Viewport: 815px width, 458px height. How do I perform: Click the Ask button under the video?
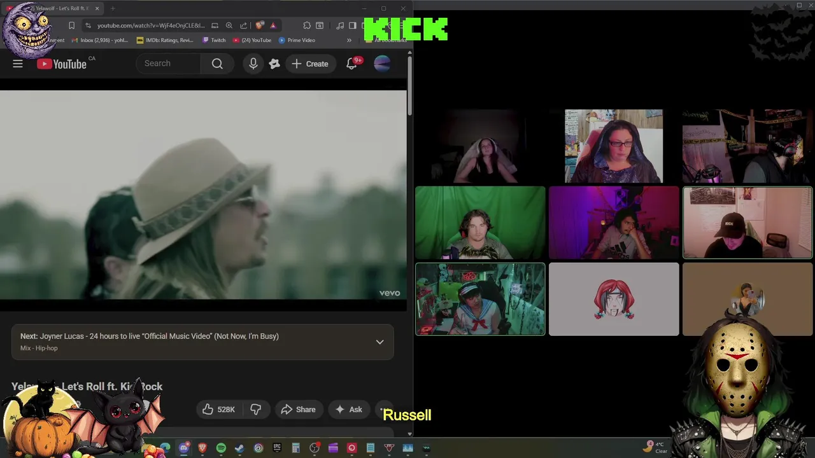click(x=349, y=410)
